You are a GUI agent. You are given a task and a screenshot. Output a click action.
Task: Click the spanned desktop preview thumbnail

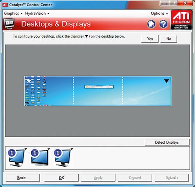point(97,91)
